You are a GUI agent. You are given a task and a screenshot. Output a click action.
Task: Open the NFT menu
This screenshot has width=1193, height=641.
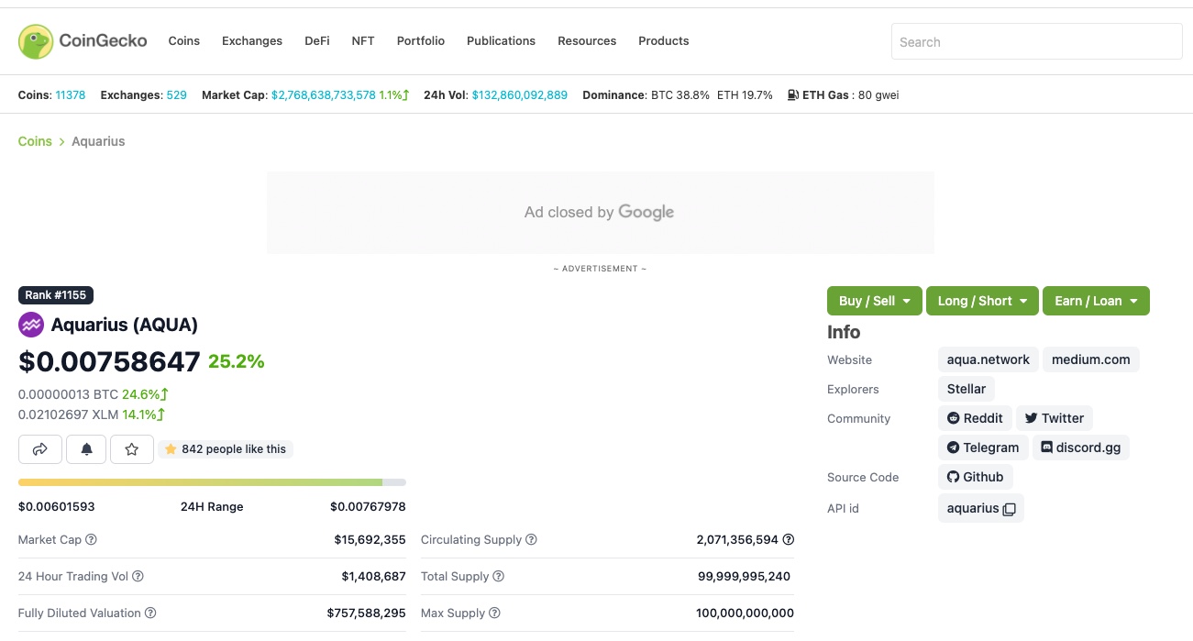click(x=363, y=41)
